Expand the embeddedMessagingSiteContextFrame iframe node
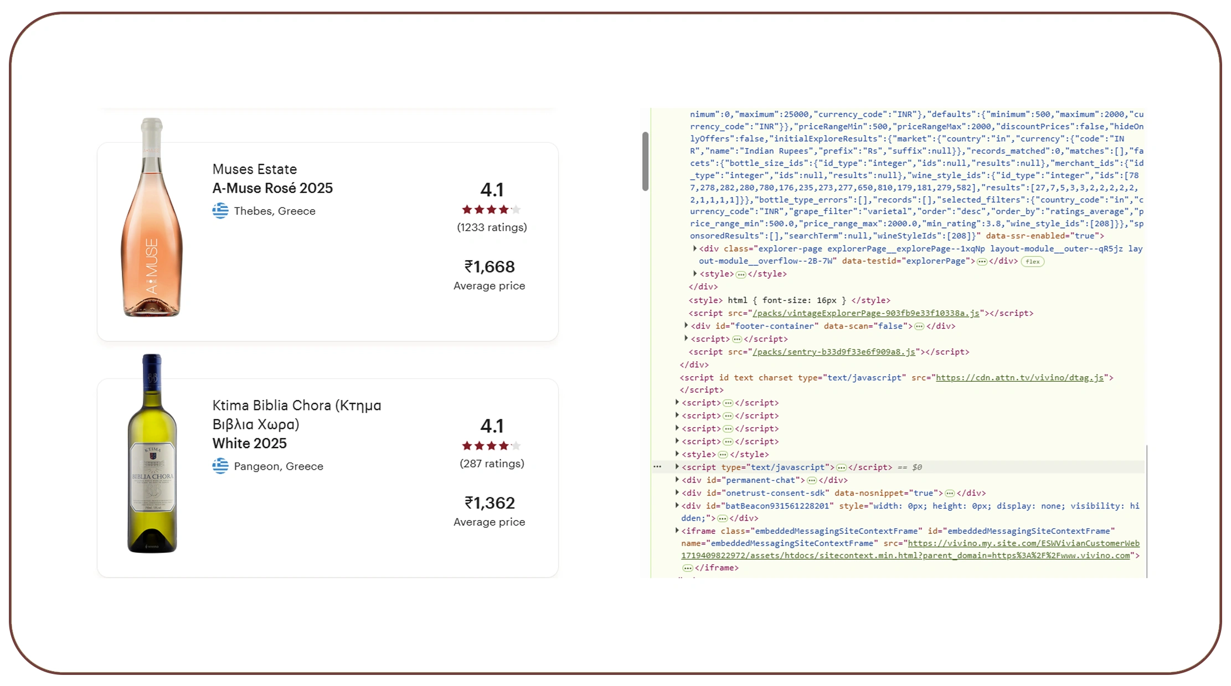The width and height of the screenshot is (1231, 686). click(677, 531)
